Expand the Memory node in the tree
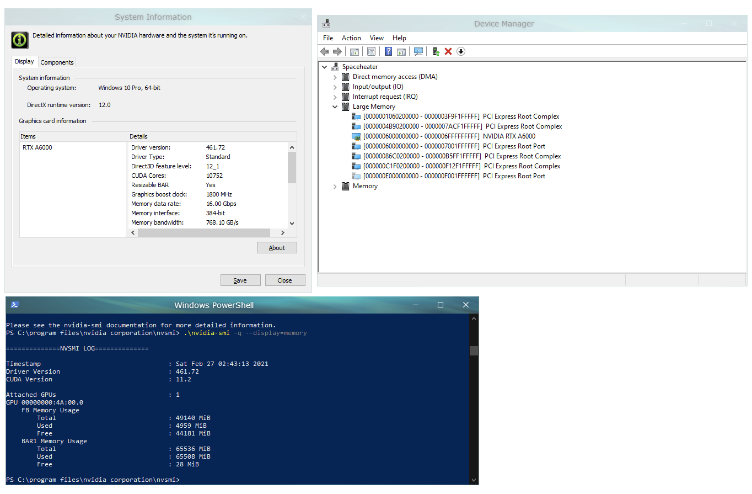The image size is (752, 494). [x=335, y=187]
